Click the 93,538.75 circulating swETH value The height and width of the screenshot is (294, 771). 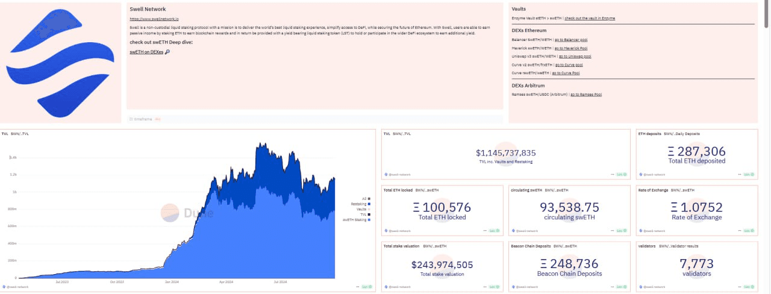click(570, 208)
